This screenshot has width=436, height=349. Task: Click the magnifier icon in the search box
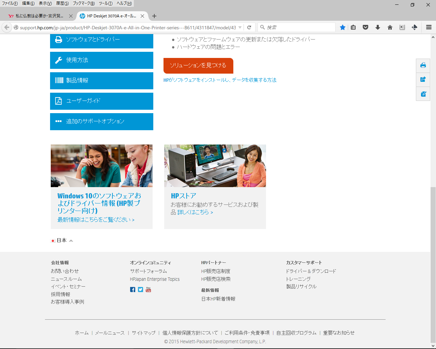(263, 27)
